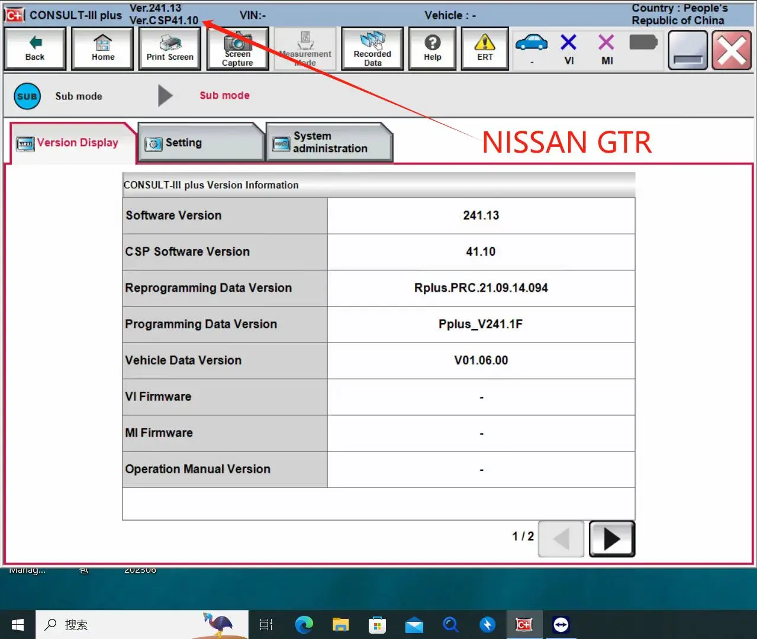Open the Windows Start menu
The width and height of the screenshot is (757, 639).
18,625
